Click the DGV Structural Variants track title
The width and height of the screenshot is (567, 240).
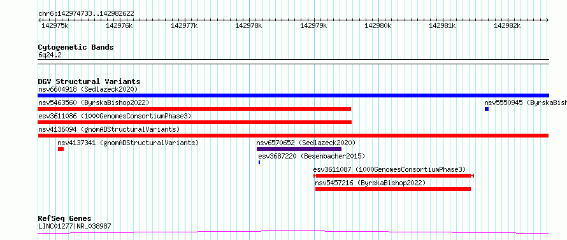89,81
